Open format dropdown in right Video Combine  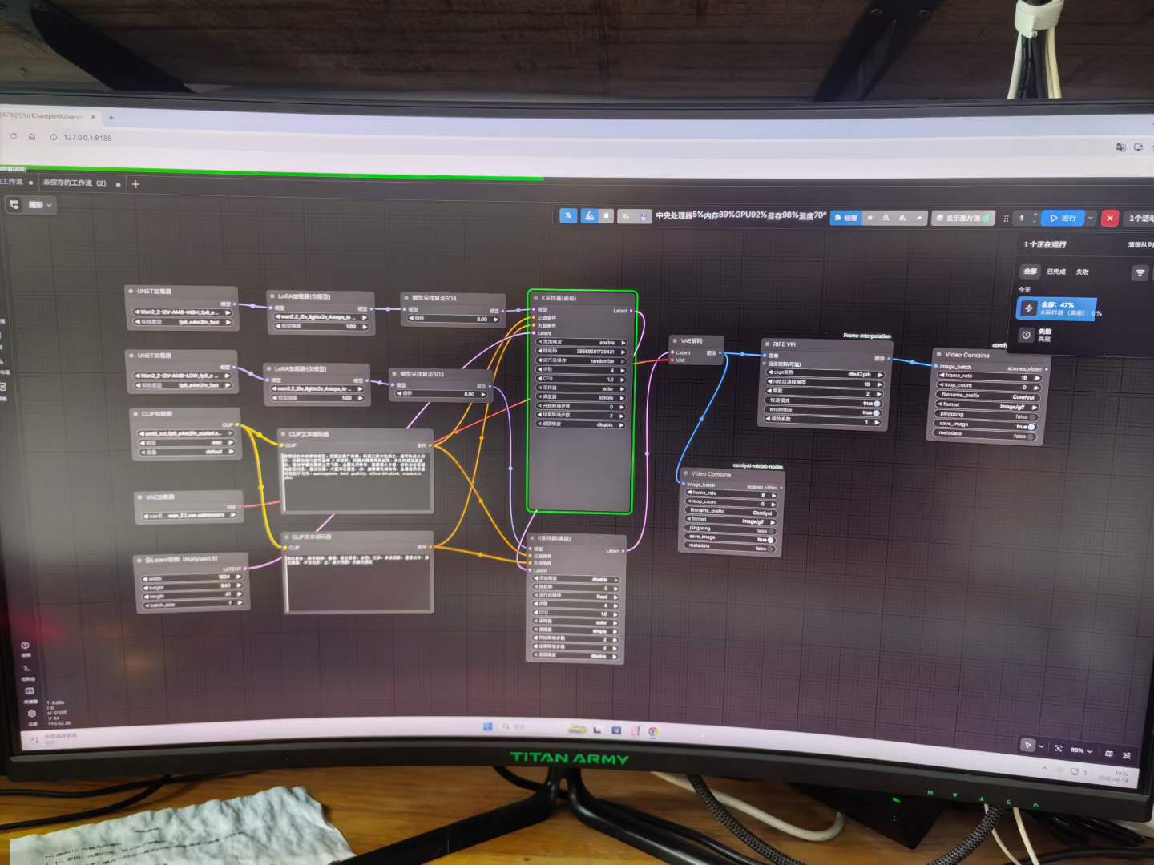[x=988, y=406]
